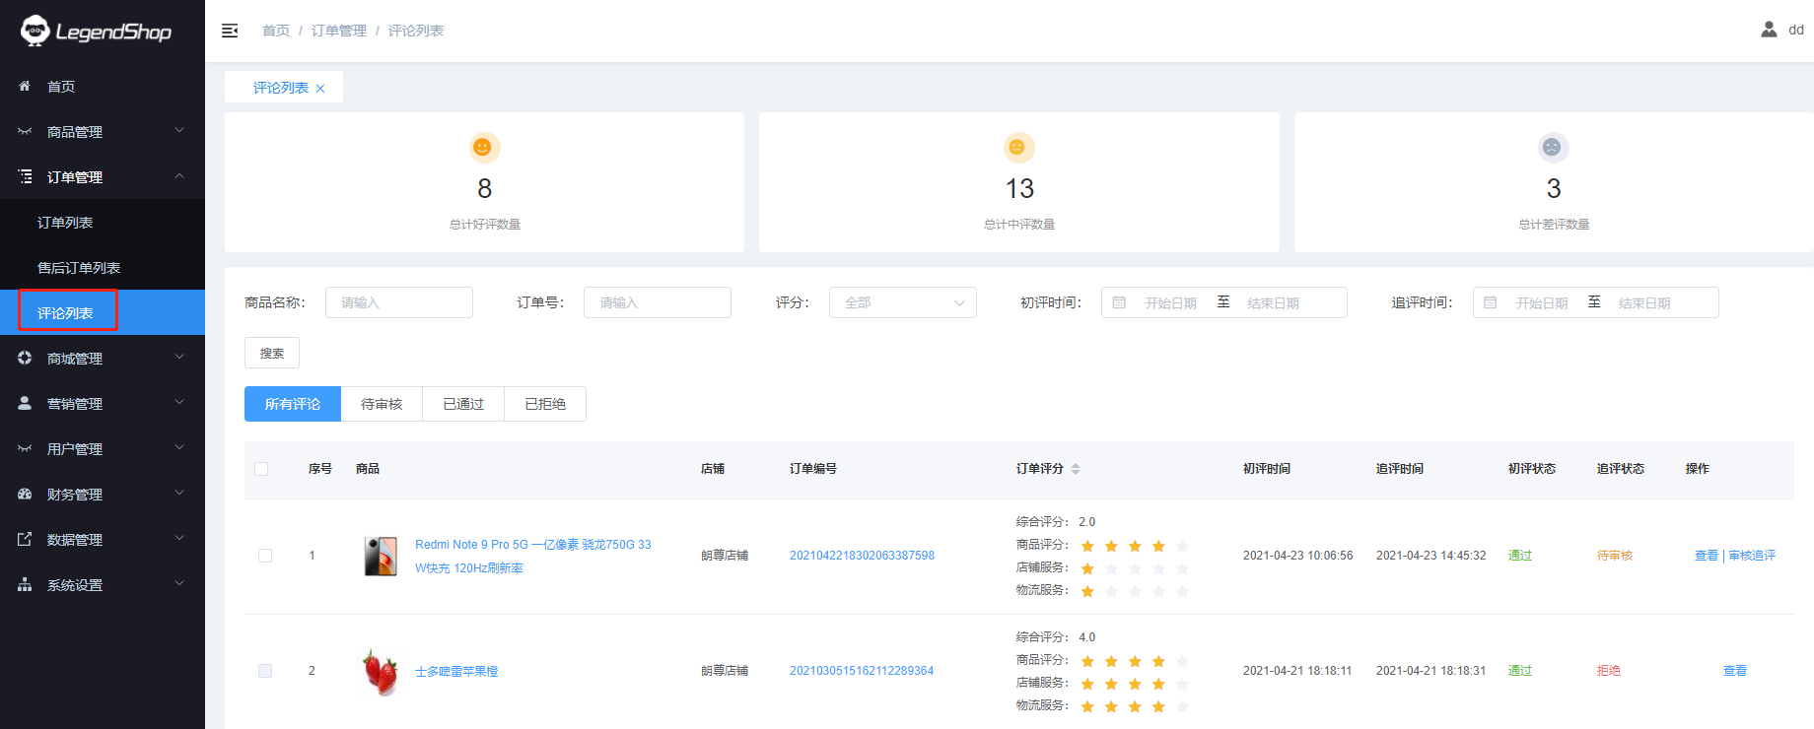The image size is (1814, 729).
Task: Toggle the select-all checkbox in the table header
Action: coord(261,469)
